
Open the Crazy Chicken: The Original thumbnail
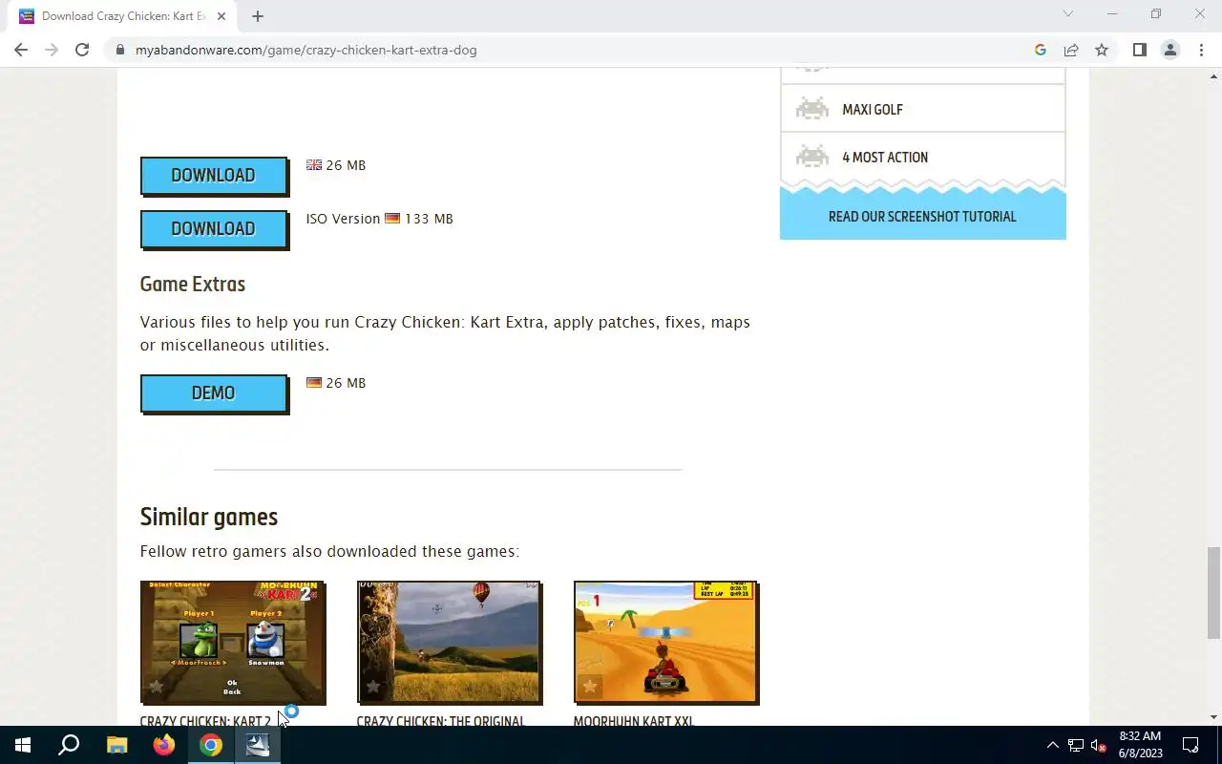(450, 642)
